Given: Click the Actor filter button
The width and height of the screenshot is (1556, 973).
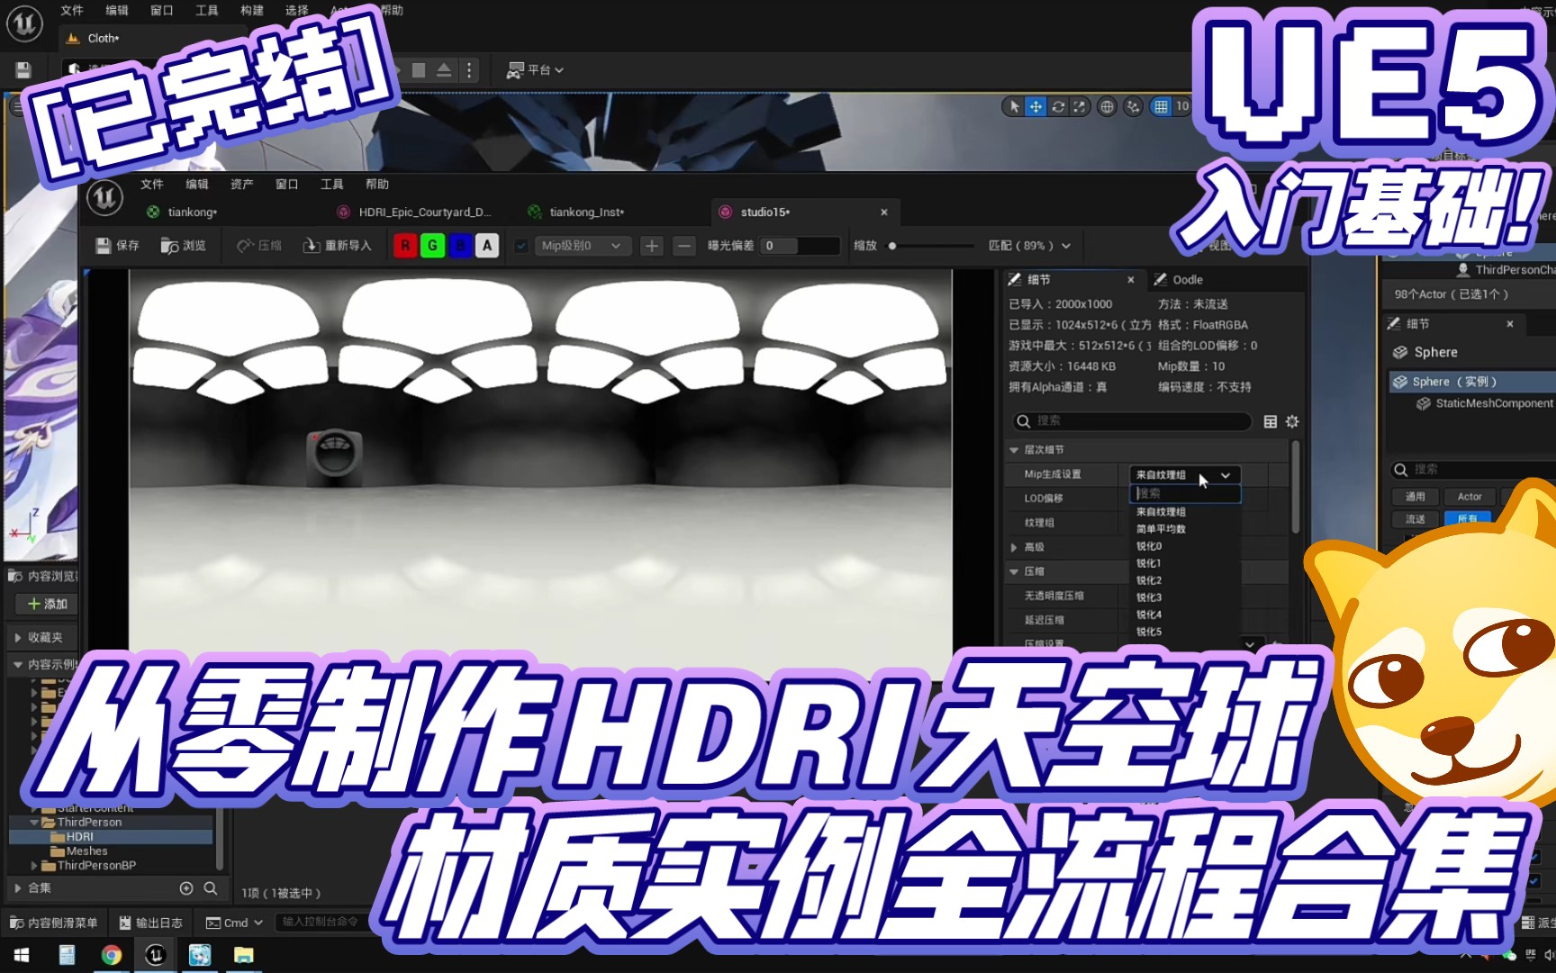Looking at the screenshot, I should [1470, 496].
